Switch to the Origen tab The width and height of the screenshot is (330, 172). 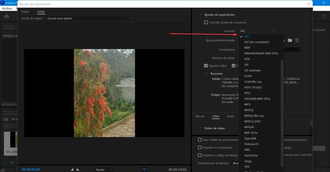pos(25,11)
